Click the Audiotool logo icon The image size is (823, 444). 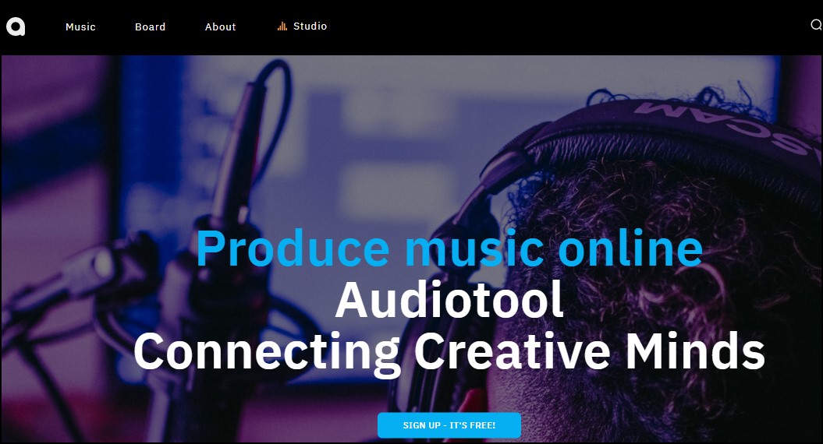(x=16, y=26)
